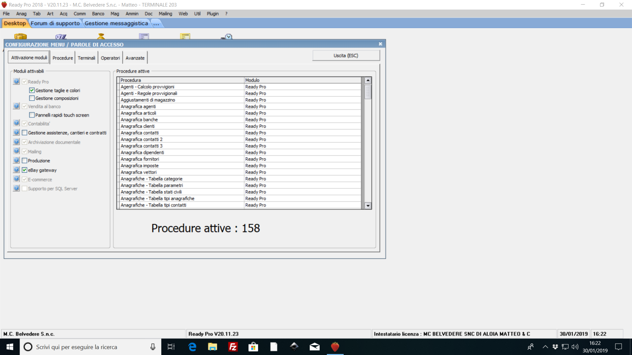
Task: Launch Microsoft Edge from the taskbar
Action: point(192,347)
